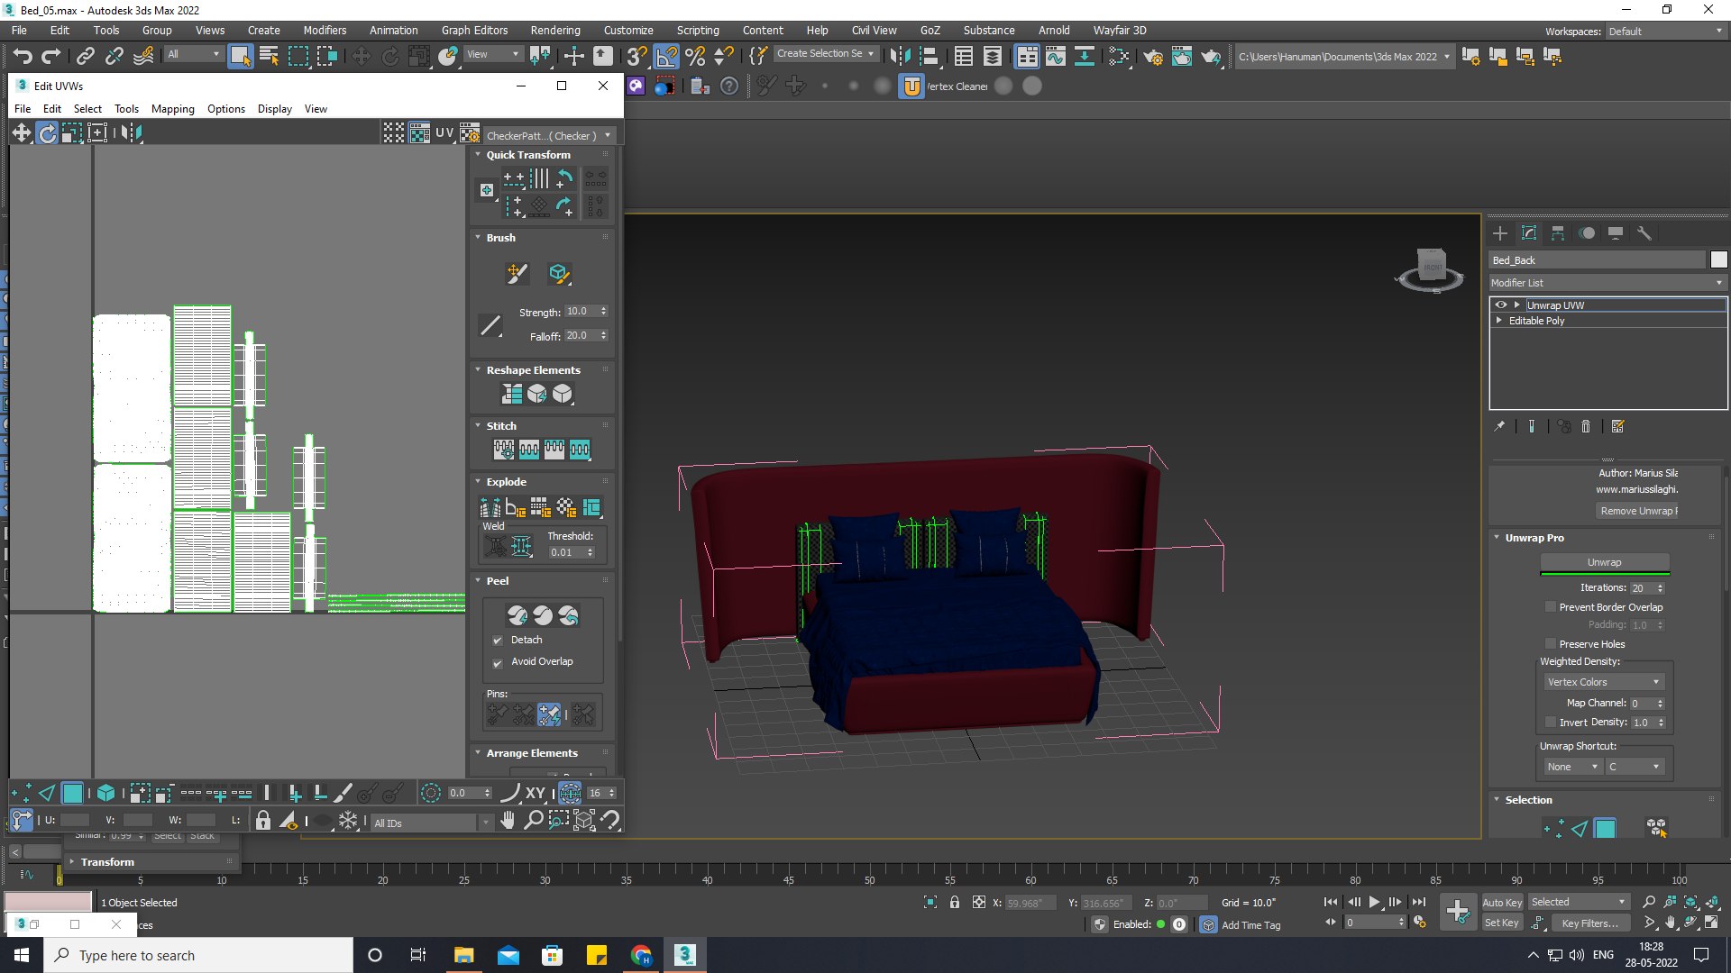The width and height of the screenshot is (1731, 973).
Task: Click Straighten Selection icon in Reshape Elements
Action: 512,394
